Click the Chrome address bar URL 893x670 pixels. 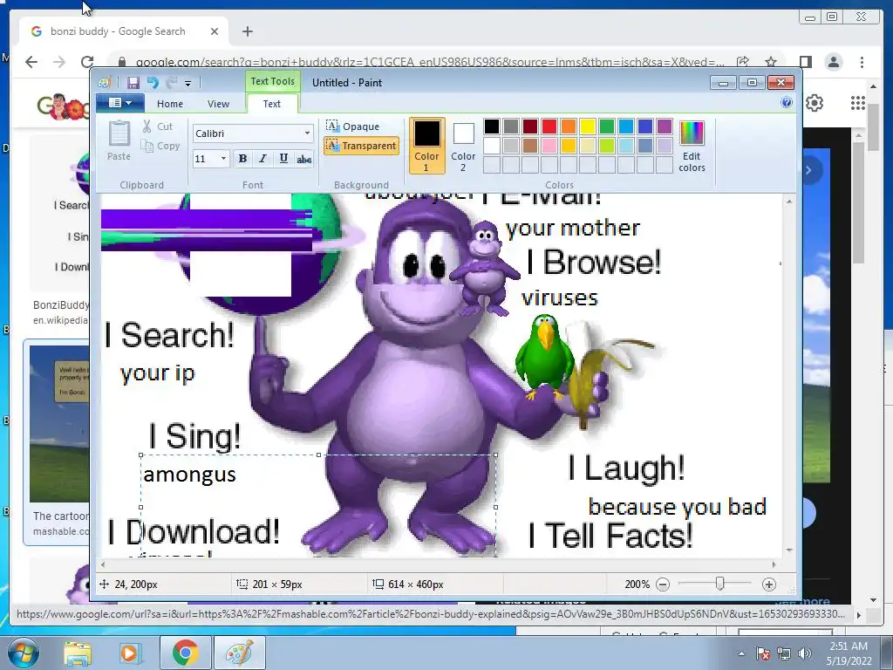pos(430,62)
